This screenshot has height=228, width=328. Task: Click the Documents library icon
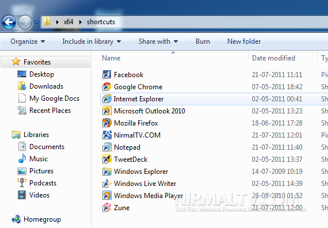pyautogui.click(x=22, y=147)
